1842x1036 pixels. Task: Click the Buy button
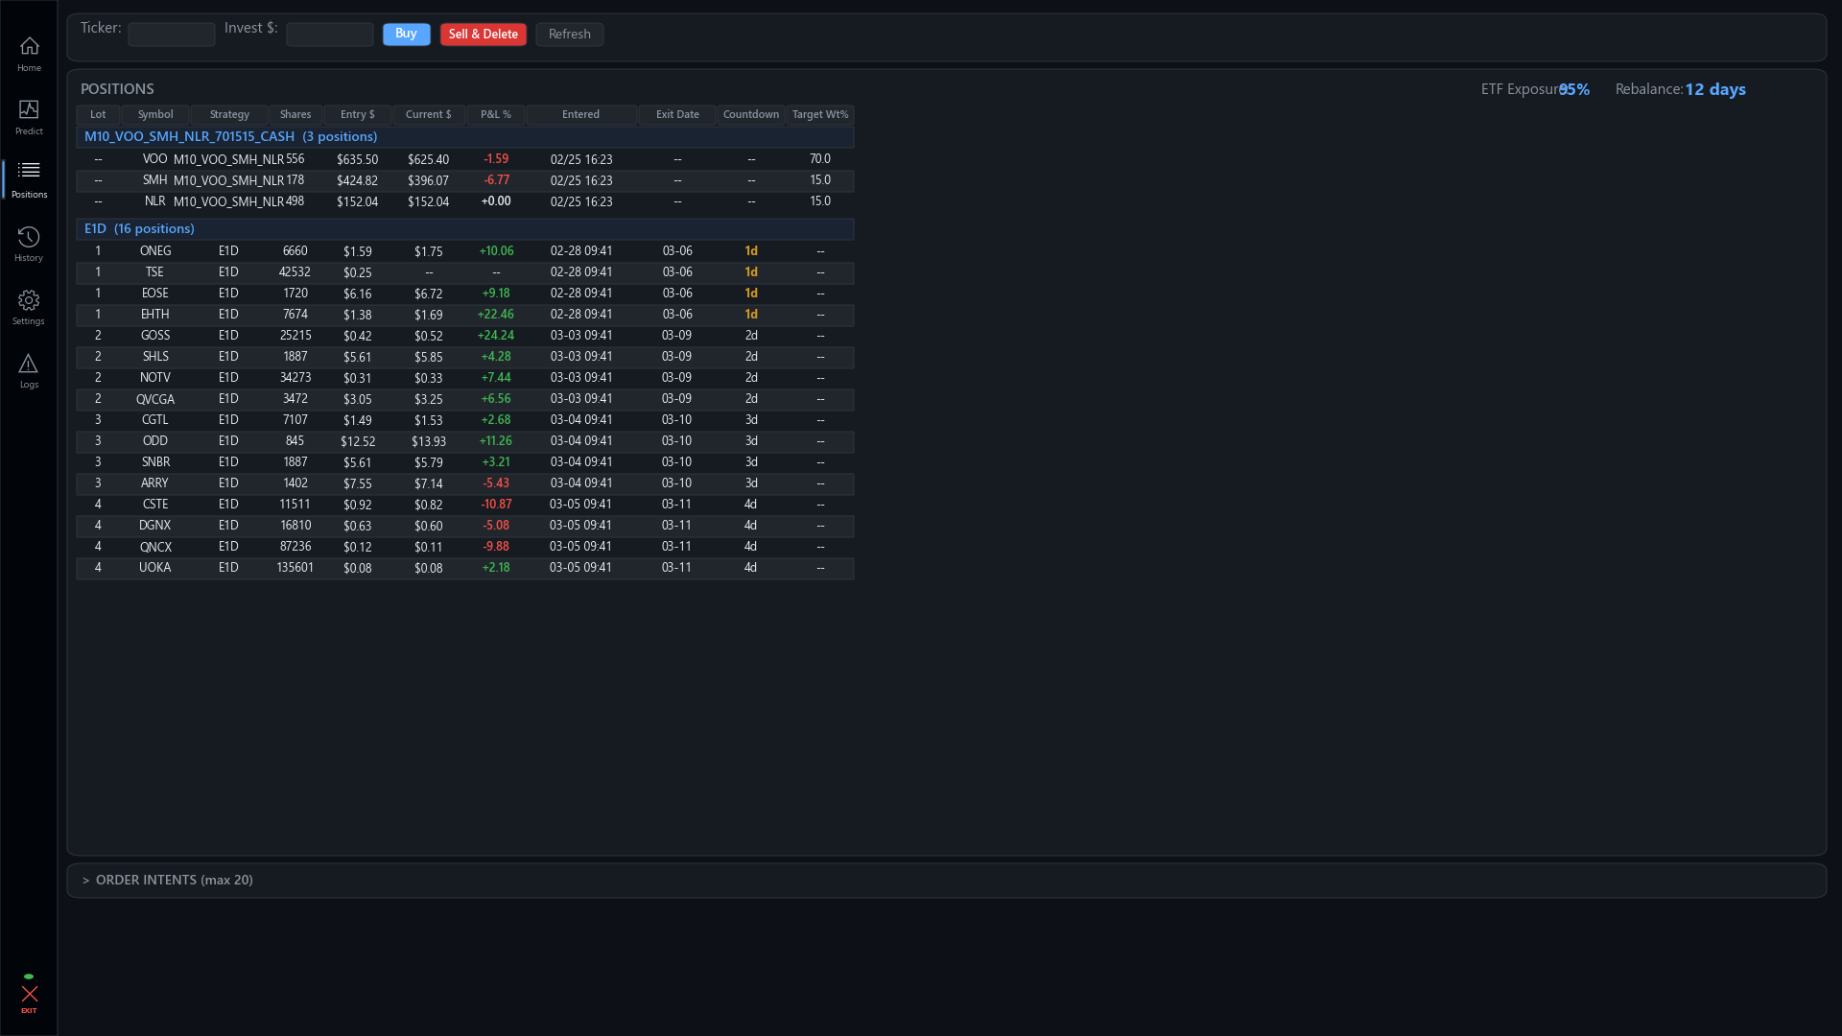(406, 34)
